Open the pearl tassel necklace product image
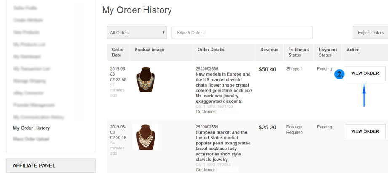Viewport: 388px width, 173px height. [x=145, y=137]
